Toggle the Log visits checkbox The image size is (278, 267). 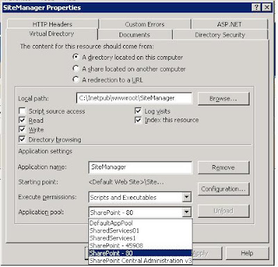point(138,111)
